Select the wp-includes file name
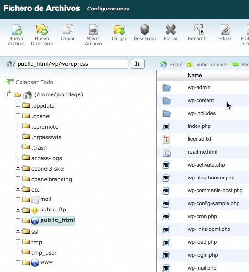This screenshot has height=272, width=249. tap(202, 113)
